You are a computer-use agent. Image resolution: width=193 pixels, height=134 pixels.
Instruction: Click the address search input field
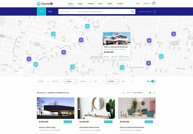click(x=103, y=12)
